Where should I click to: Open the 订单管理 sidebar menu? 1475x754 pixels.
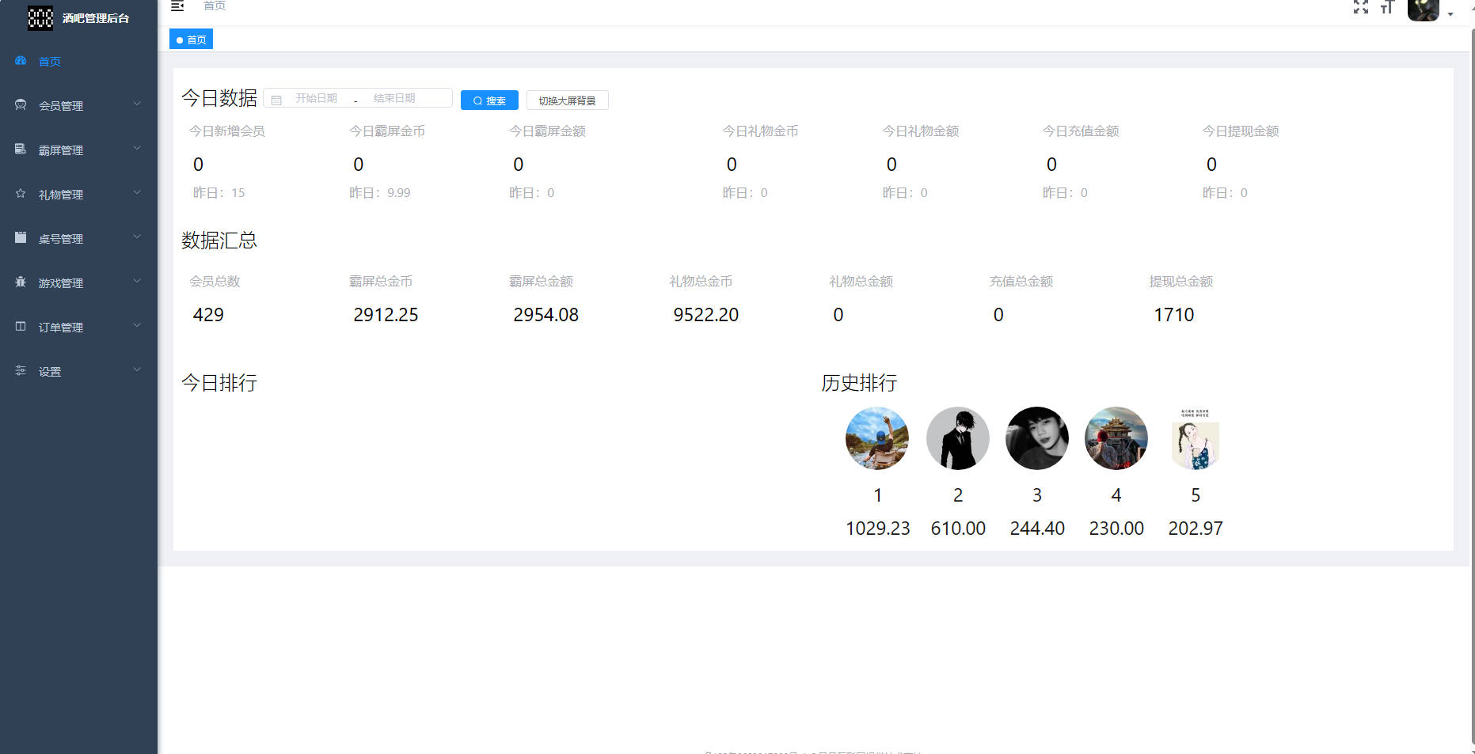pos(61,328)
